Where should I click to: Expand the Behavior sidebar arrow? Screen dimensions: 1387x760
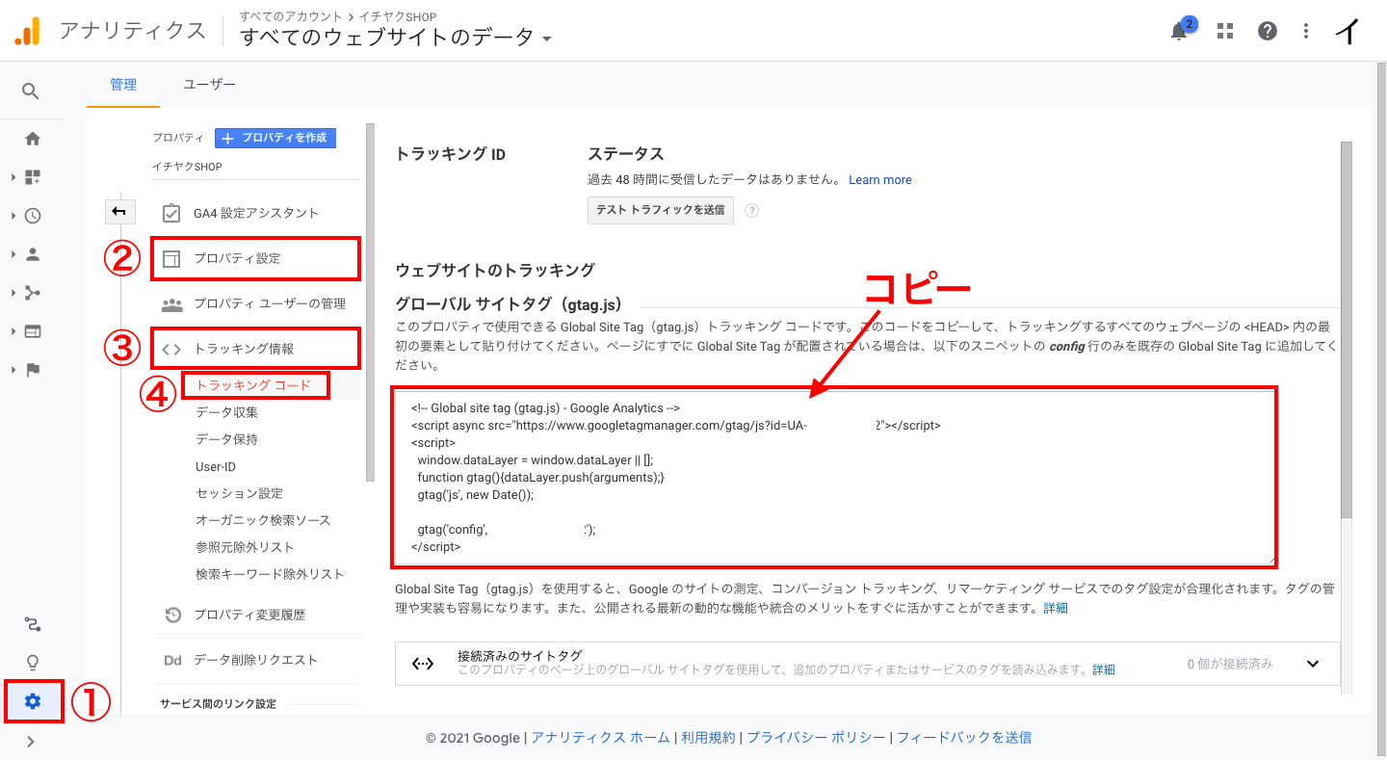[13, 331]
